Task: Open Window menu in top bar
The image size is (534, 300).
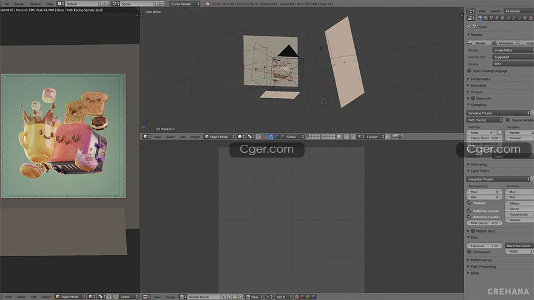Action: (35, 4)
